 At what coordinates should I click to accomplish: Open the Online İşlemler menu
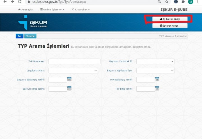pyautogui.click(x=52, y=10)
